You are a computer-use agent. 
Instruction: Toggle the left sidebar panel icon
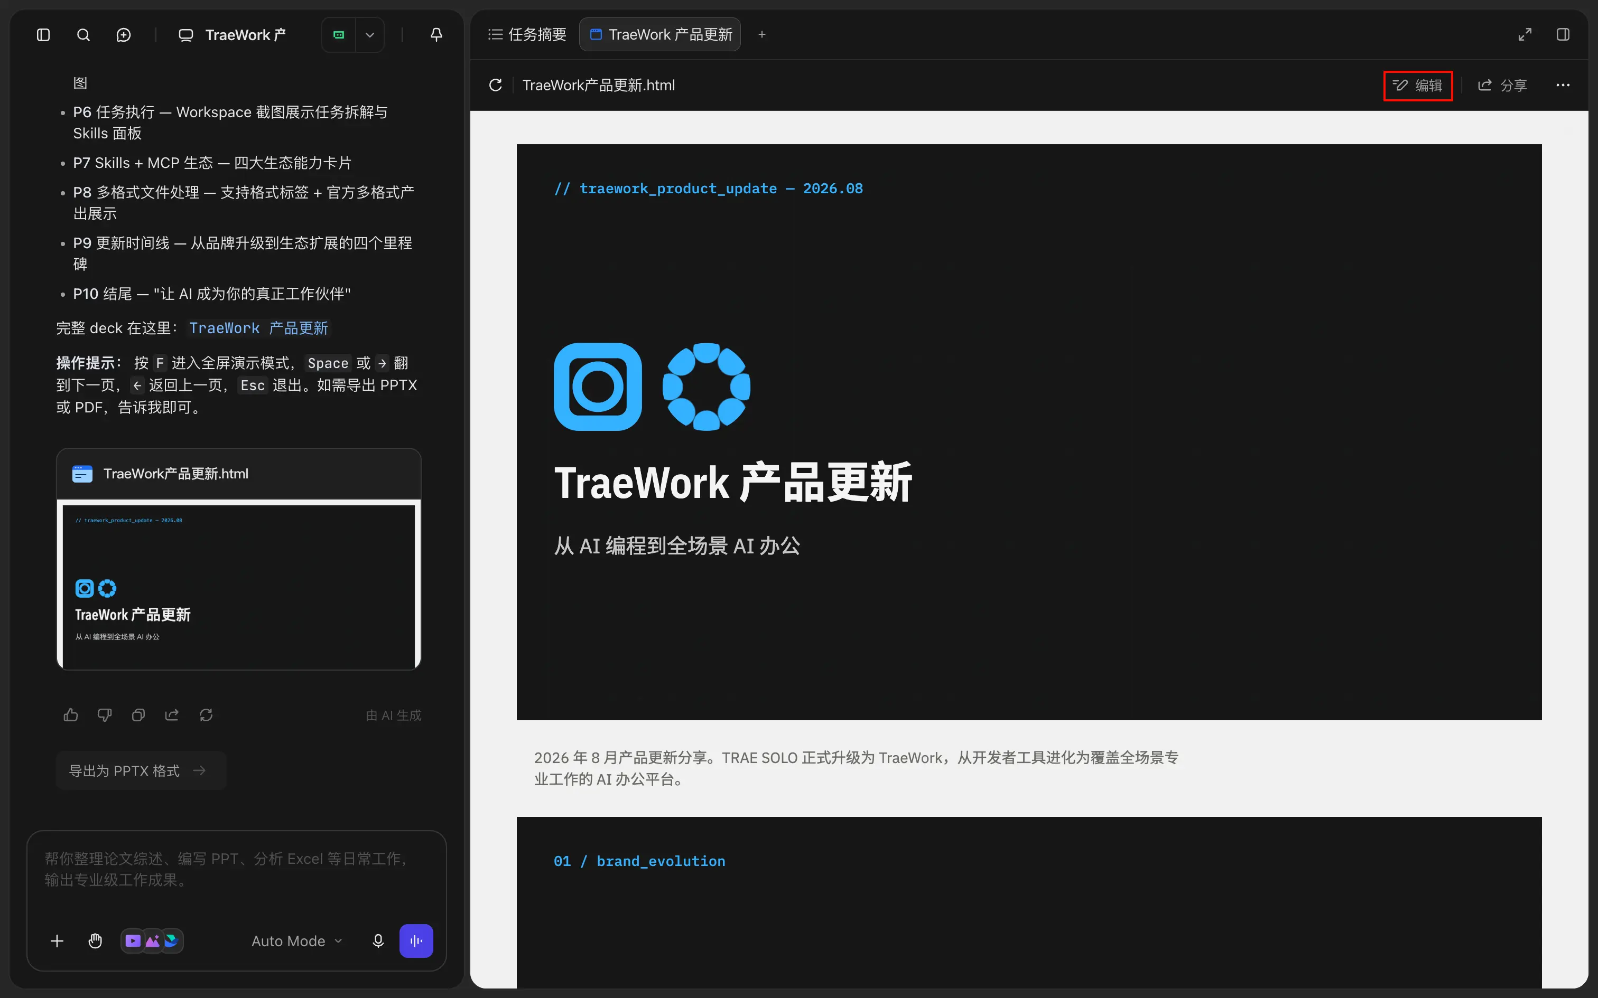click(x=43, y=35)
